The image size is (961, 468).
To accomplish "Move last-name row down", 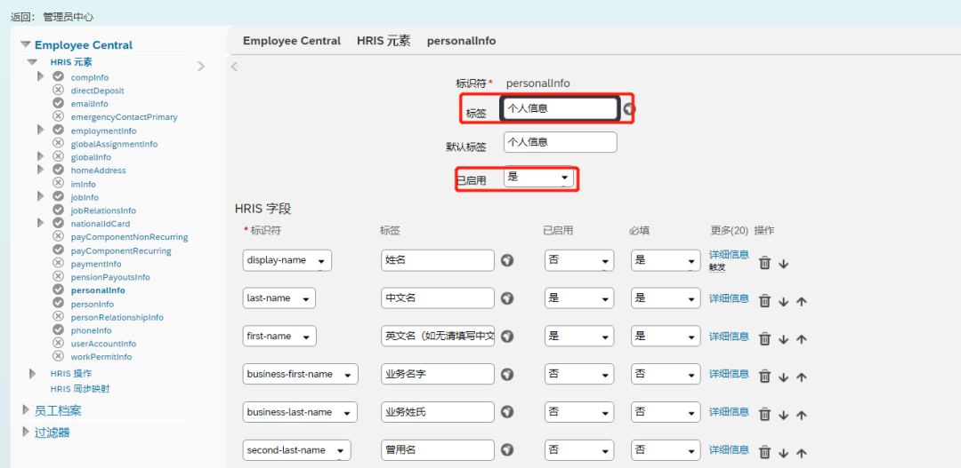I will [x=783, y=302].
